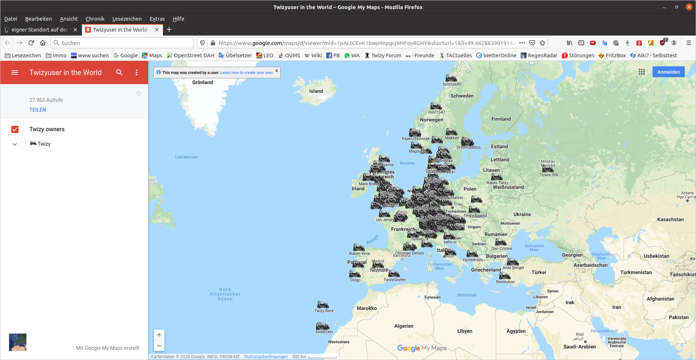This screenshot has height=360, width=696.
Task: Dismiss the user-created map notice
Action: tap(277, 71)
